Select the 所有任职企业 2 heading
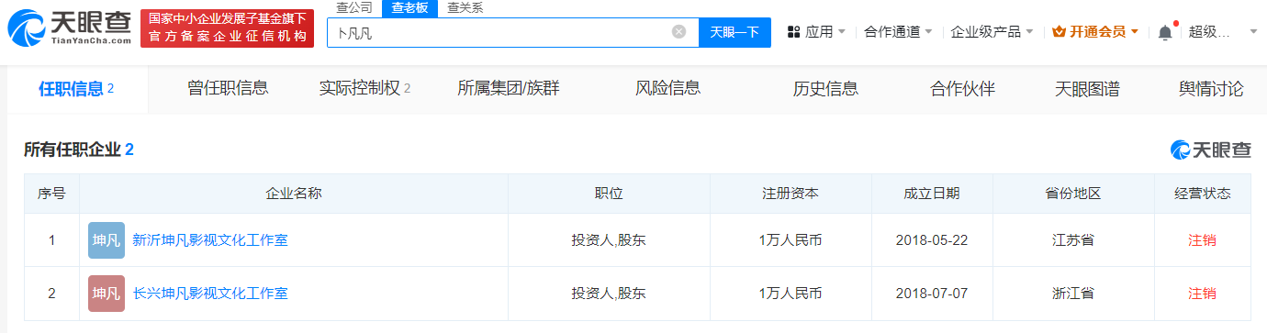Viewport: 1267px width, 333px height. [x=79, y=150]
